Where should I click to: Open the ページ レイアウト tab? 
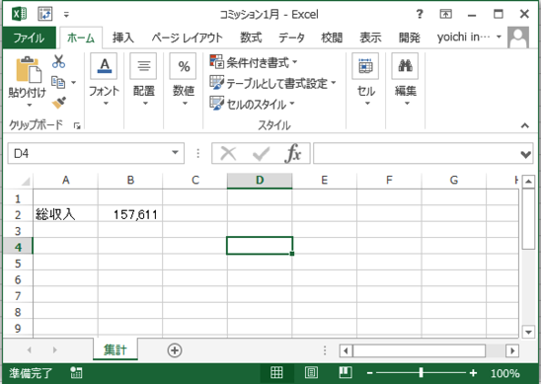[187, 38]
